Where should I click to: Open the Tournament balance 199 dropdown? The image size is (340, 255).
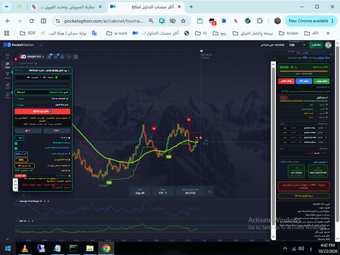[x=297, y=45]
